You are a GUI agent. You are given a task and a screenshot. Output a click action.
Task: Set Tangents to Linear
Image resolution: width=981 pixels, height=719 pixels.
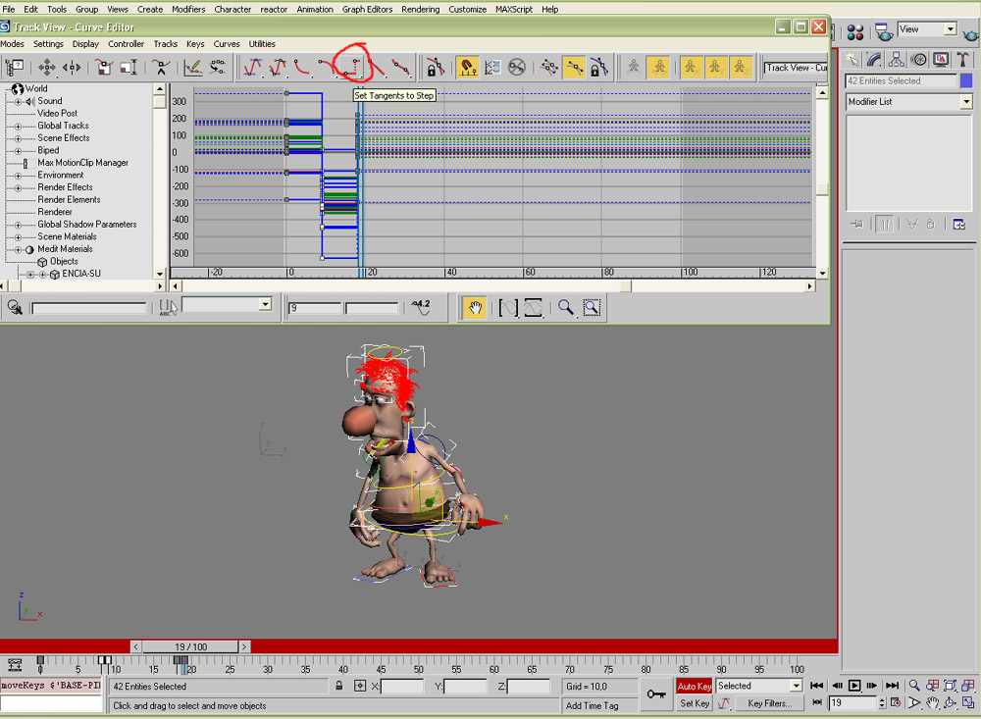(x=377, y=67)
